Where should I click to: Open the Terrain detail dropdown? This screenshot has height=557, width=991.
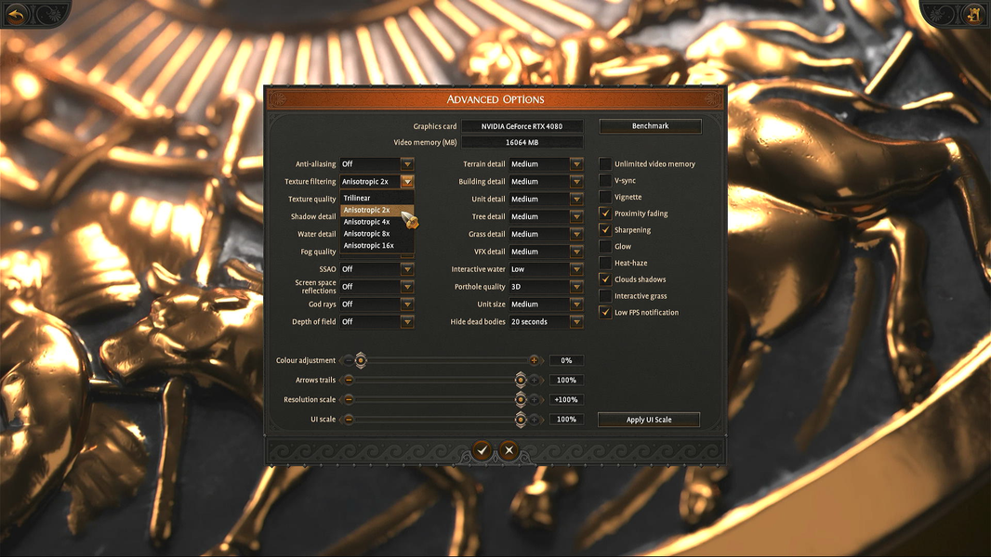tap(546, 164)
